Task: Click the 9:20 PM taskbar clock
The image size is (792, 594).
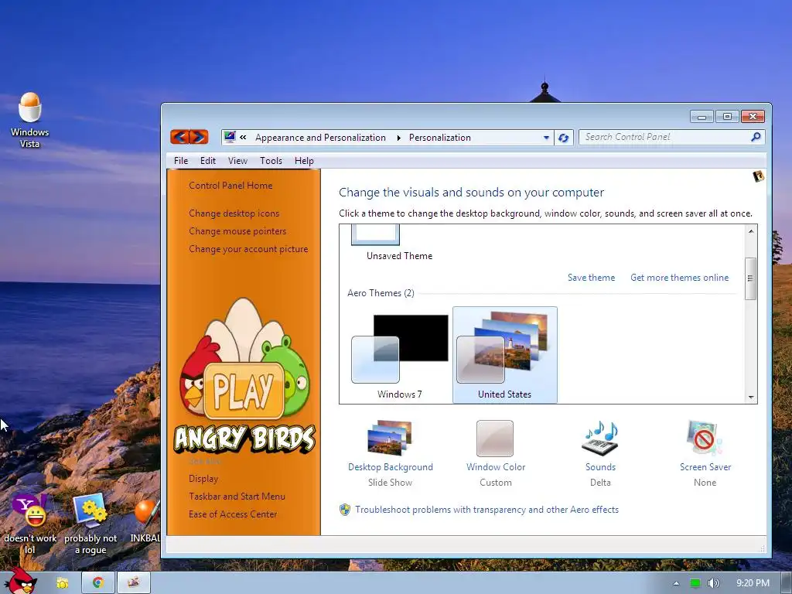Action: coord(753,583)
